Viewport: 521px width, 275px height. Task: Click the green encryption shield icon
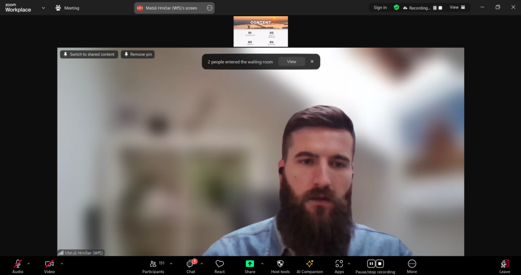396,8
